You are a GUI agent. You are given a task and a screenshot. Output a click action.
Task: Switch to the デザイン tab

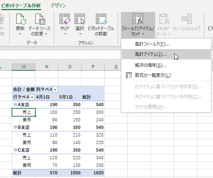(x=58, y=5)
